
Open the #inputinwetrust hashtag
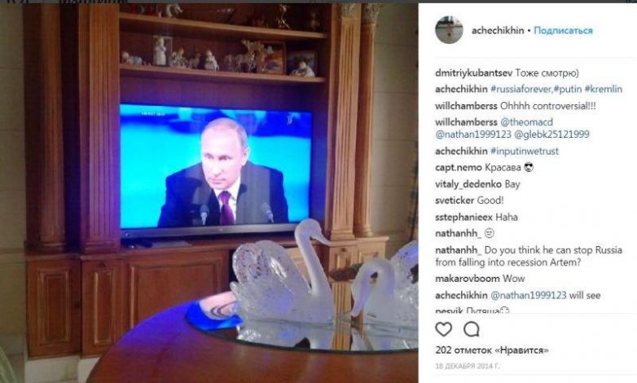[x=525, y=152]
